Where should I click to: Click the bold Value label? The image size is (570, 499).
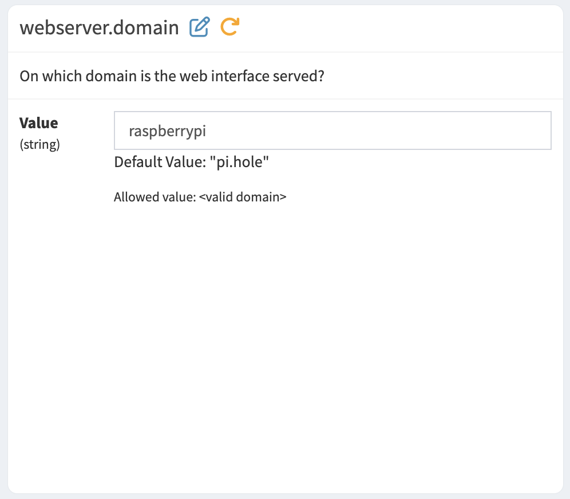pos(38,123)
